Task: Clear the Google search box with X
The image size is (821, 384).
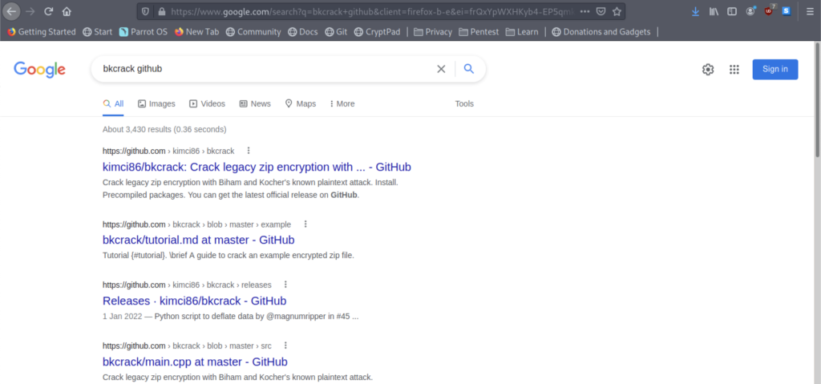Action: pos(442,69)
